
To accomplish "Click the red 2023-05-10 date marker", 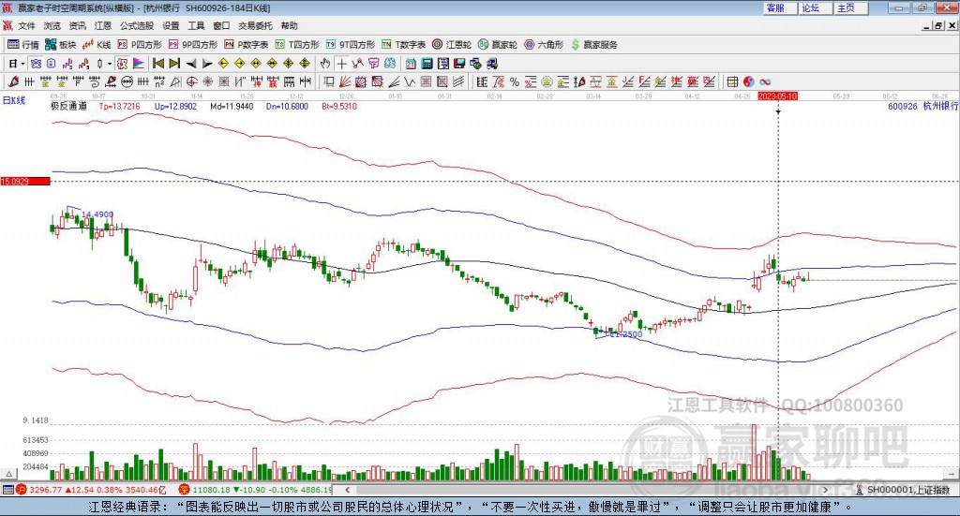I will click(777, 96).
